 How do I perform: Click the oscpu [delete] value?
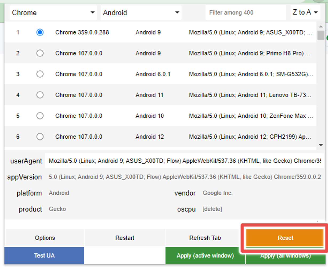pyautogui.click(x=212, y=209)
